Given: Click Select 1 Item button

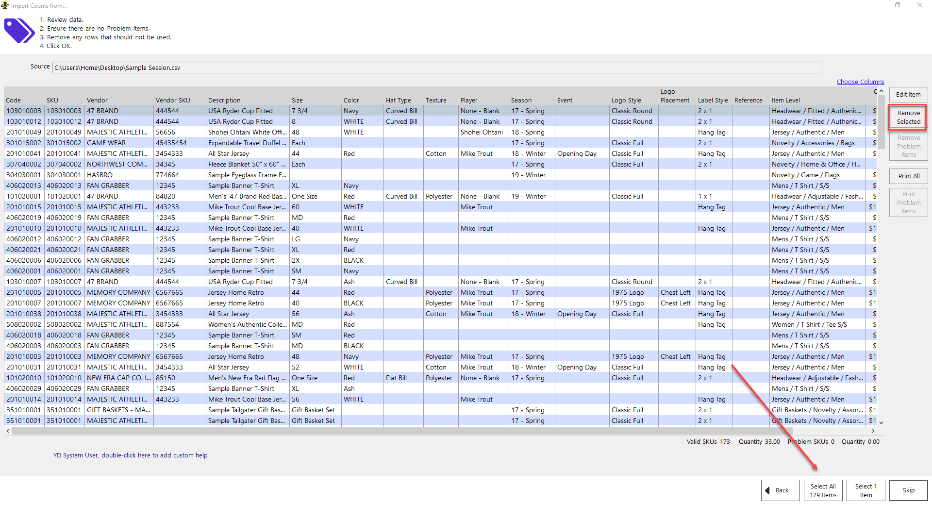Looking at the screenshot, I should tap(865, 490).
